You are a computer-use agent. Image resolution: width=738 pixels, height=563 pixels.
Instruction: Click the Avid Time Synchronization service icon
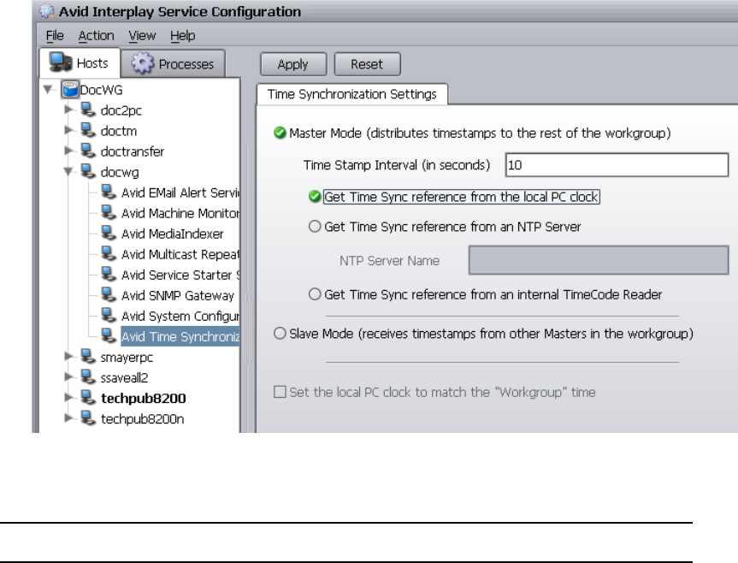109,336
